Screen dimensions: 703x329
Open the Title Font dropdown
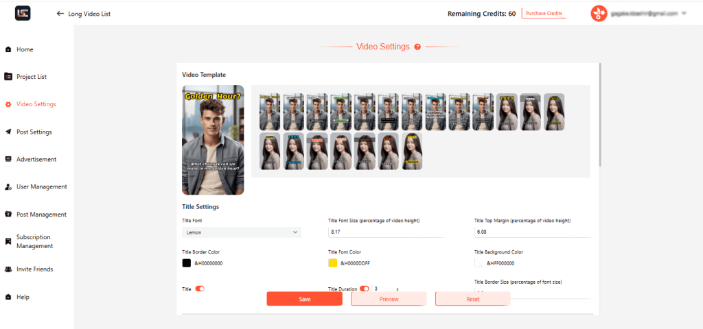coord(242,232)
